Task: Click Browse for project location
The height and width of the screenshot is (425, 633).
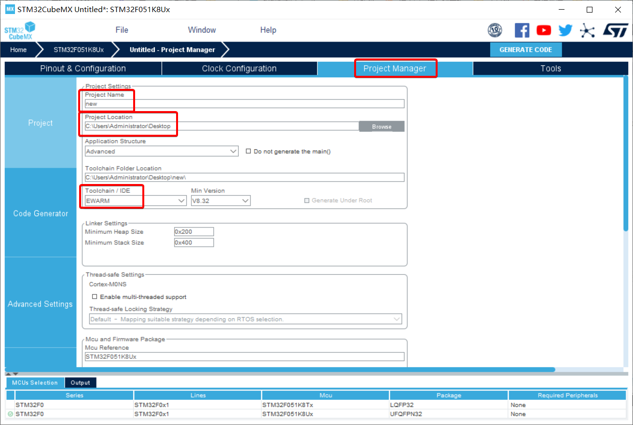Action: [x=382, y=127]
